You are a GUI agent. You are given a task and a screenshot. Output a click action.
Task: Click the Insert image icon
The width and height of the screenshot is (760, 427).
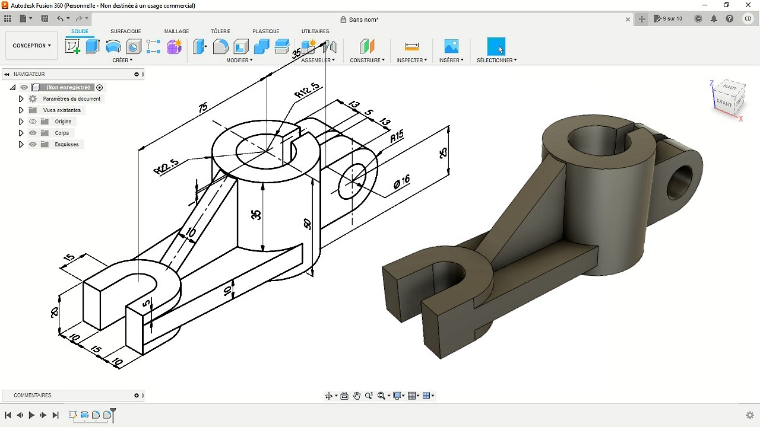(451, 46)
